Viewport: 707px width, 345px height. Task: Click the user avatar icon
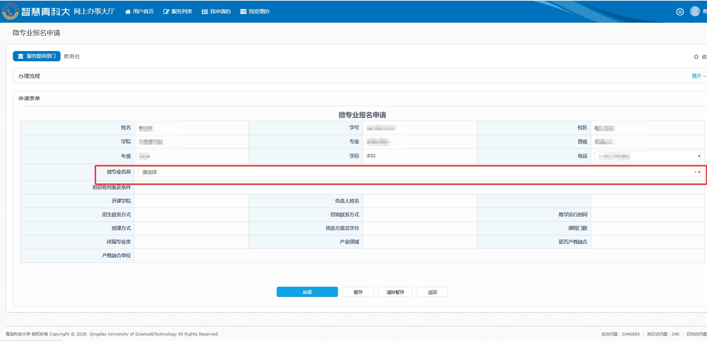[695, 11]
